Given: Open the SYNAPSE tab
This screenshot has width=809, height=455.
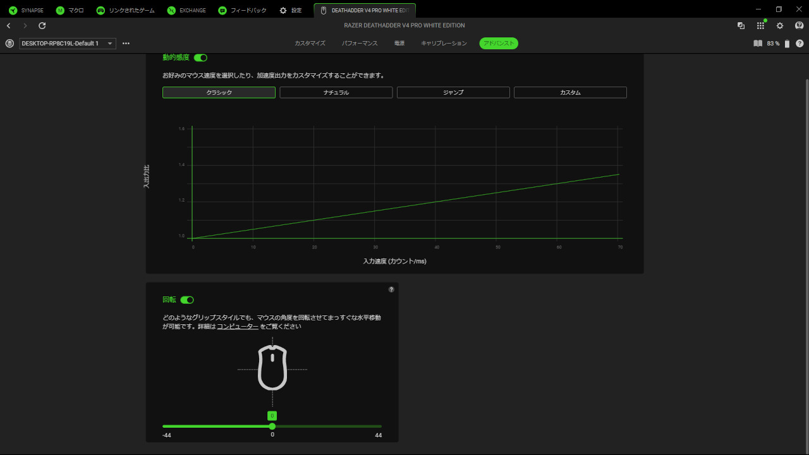Looking at the screenshot, I should (26, 10).
